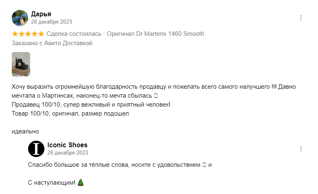
Task: Click the middle yellow rating star
Action: 28,34
